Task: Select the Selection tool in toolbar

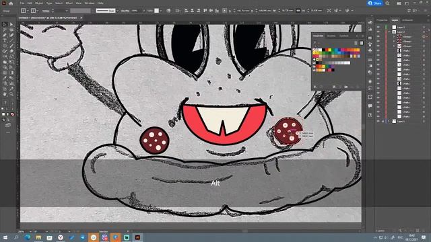Action: 5,24
